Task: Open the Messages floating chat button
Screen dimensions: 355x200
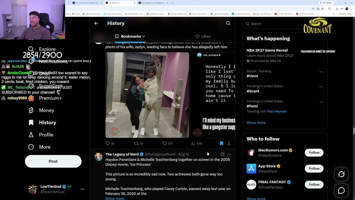Action: pos(341,191)
